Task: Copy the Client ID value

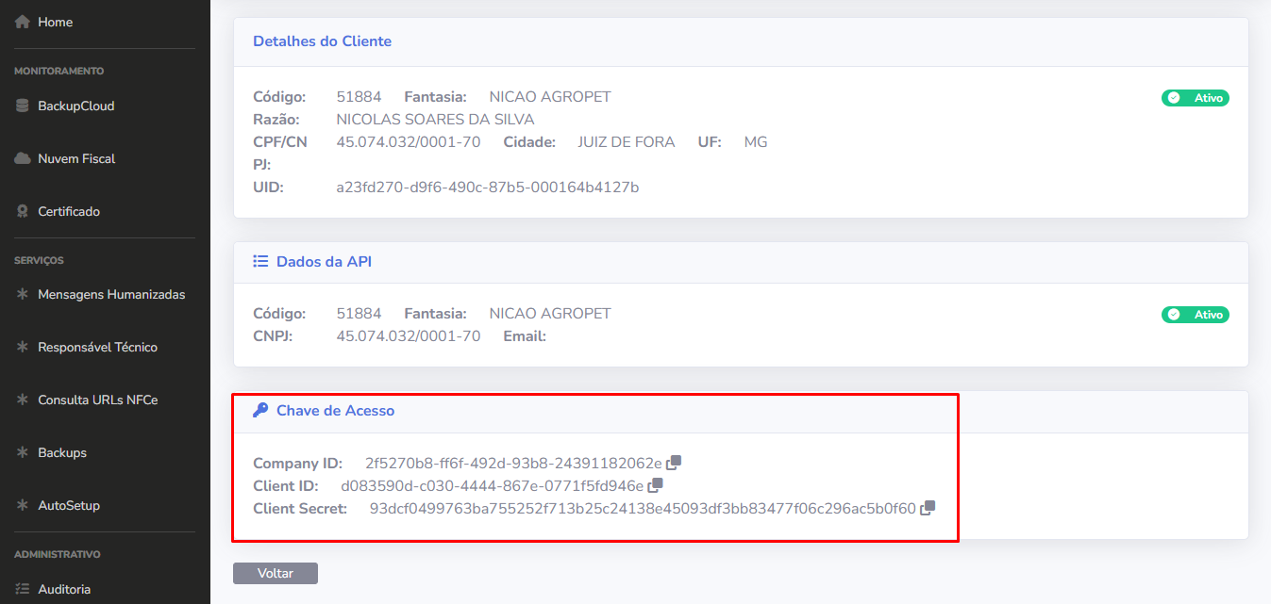Action: pos(655,485)
